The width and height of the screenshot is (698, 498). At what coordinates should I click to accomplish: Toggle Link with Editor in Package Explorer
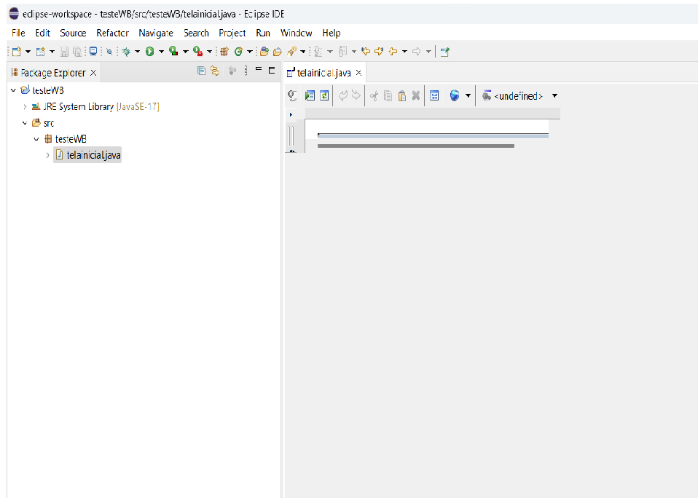point(215,71)
